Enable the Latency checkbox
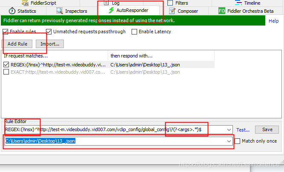Screen dimensions: 284x172 coord(134,32)
